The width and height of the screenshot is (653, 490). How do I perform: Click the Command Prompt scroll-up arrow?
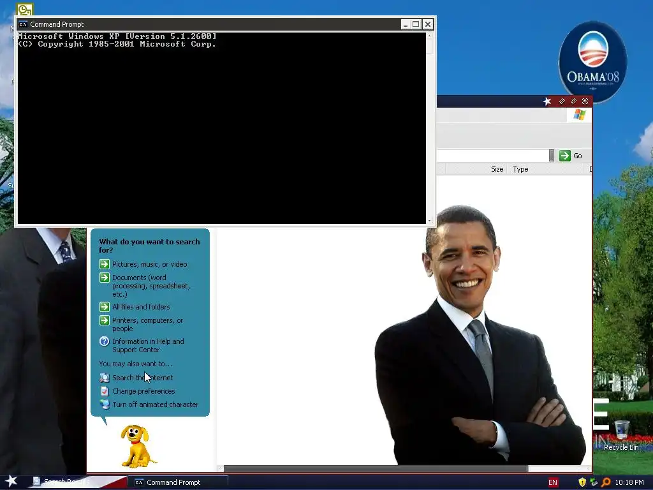pyautogui.click(x=429, y=36)
